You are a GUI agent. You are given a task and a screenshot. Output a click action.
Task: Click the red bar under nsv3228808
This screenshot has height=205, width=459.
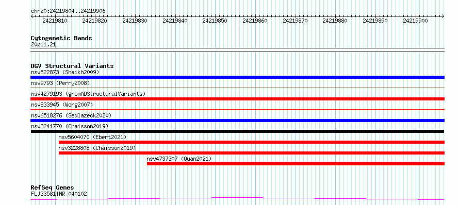point(252,153)
